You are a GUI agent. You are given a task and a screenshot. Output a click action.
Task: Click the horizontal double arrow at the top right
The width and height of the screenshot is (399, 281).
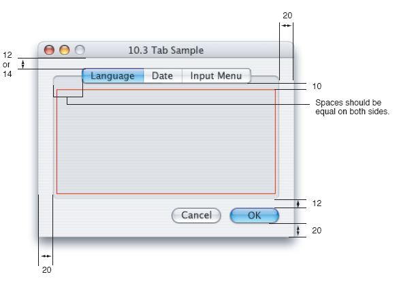click(x=286, y=25)
